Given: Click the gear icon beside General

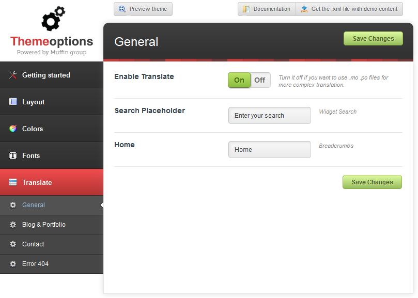Looking at the screenshot, I should click(x=13, y=205).
